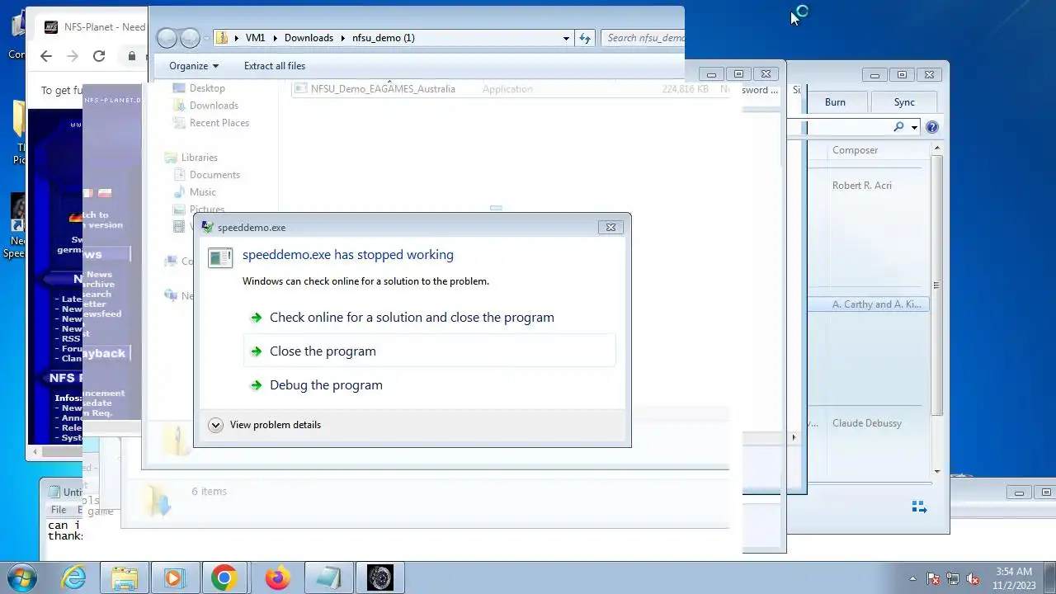
Task: Focus the Search nfsu_demo field
Action: pyautogui.click(x=644, y=38)
